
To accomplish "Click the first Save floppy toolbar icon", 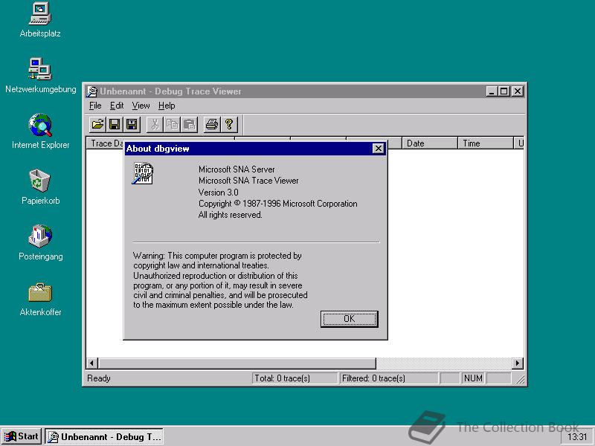I will pyautogui.click(x=115, y=124).
